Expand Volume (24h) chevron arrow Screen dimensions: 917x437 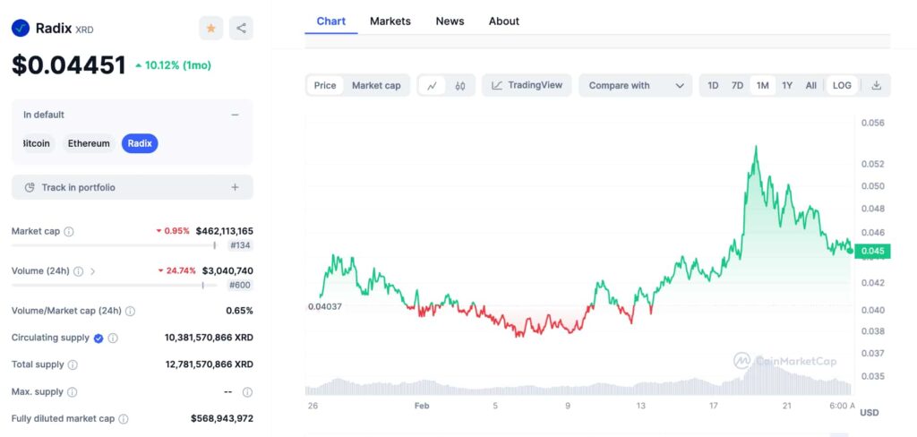[92, 271]
